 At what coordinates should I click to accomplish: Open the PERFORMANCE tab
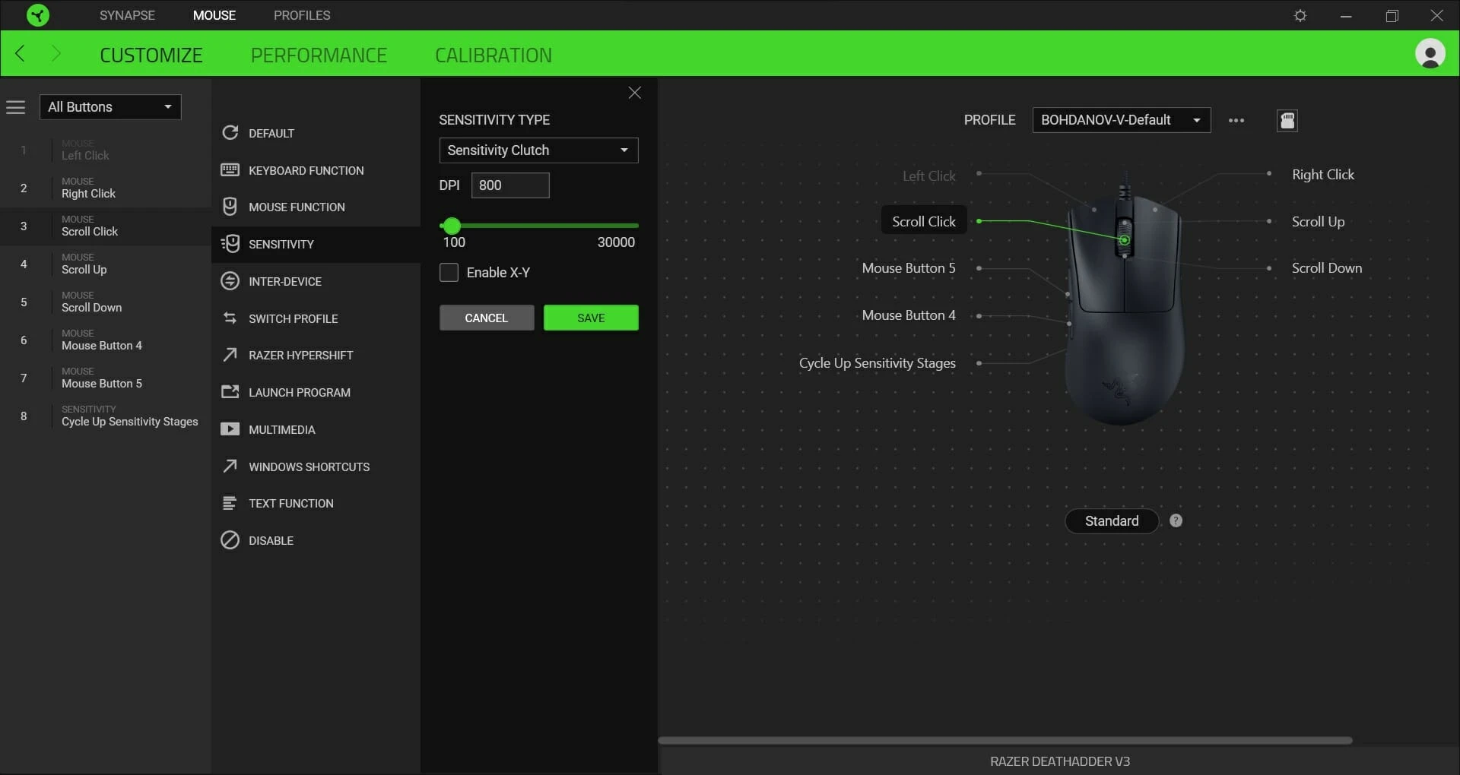(x=319, y=55)
